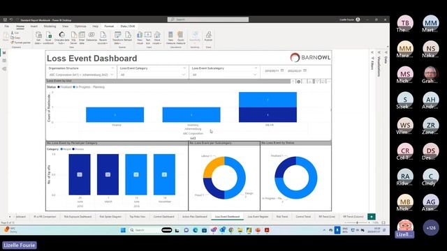Click the Windows Start button
The height and width of the screenshot is (251, 447).
pyautogui.click(x=123, y=230)
